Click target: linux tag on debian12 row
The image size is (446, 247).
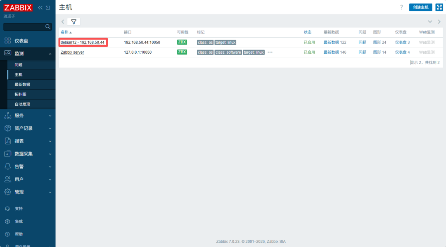225,43
